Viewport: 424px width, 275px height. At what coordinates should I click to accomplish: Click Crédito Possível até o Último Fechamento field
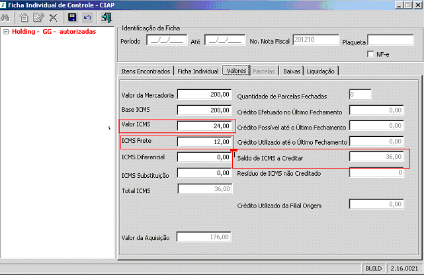(376, 126)
